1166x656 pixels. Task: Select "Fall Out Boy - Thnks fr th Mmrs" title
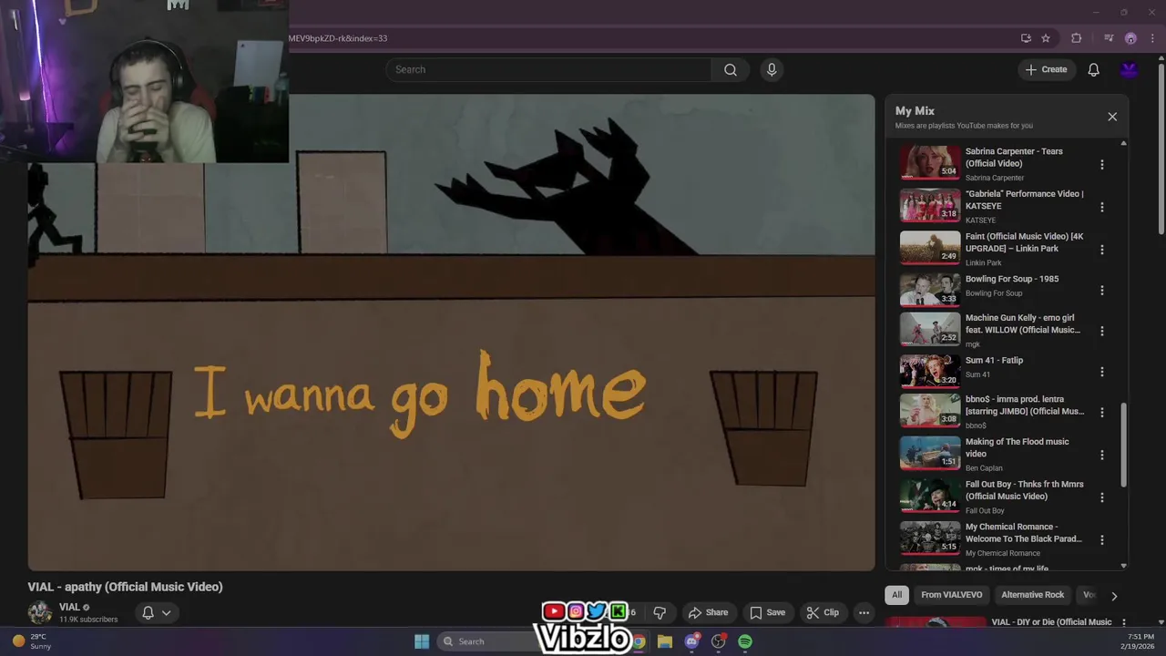pyautogui.click(x=1024, y=490)
